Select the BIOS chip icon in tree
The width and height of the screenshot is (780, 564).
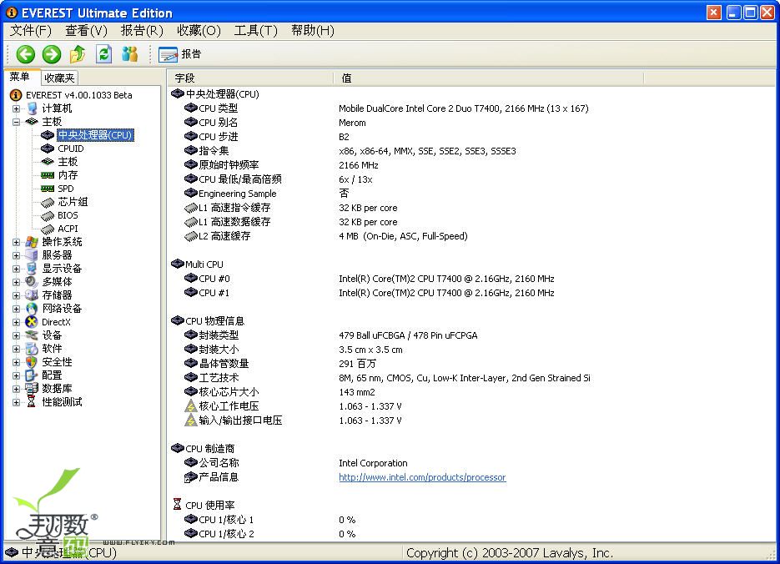48,215
